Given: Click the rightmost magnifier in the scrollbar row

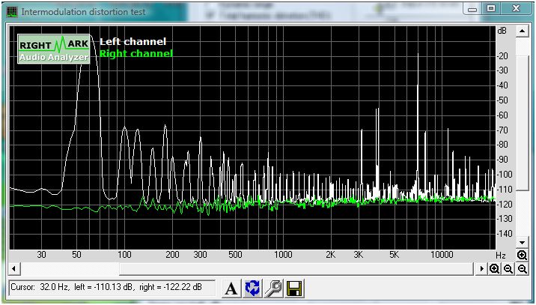Looking at the screenshot, I should tap(522, 268).
